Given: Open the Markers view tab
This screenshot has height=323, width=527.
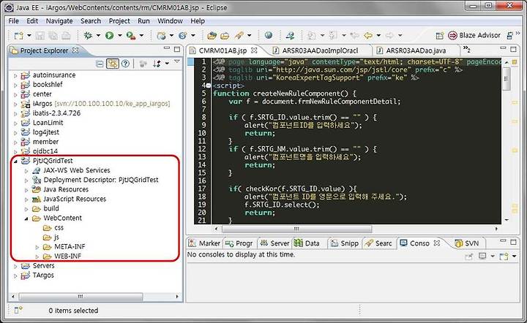Looking at the screenshot, I should (x=205, y=243).
